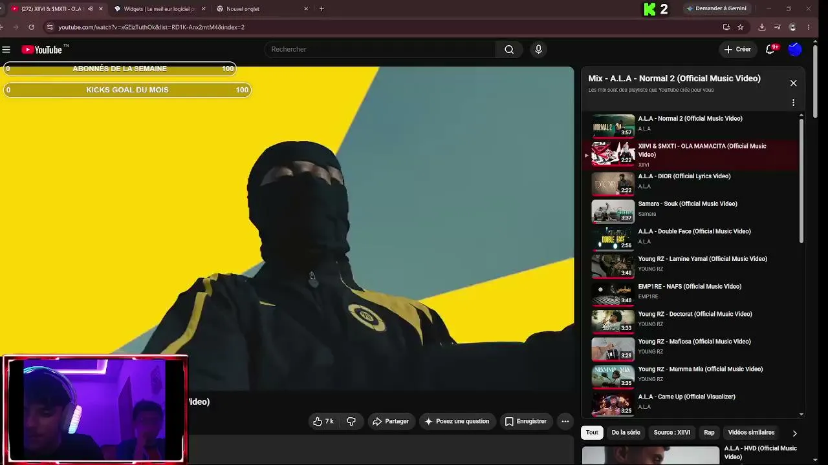Bookmark this page with star icon
The image size is (828, 465).
coord(741,27)
